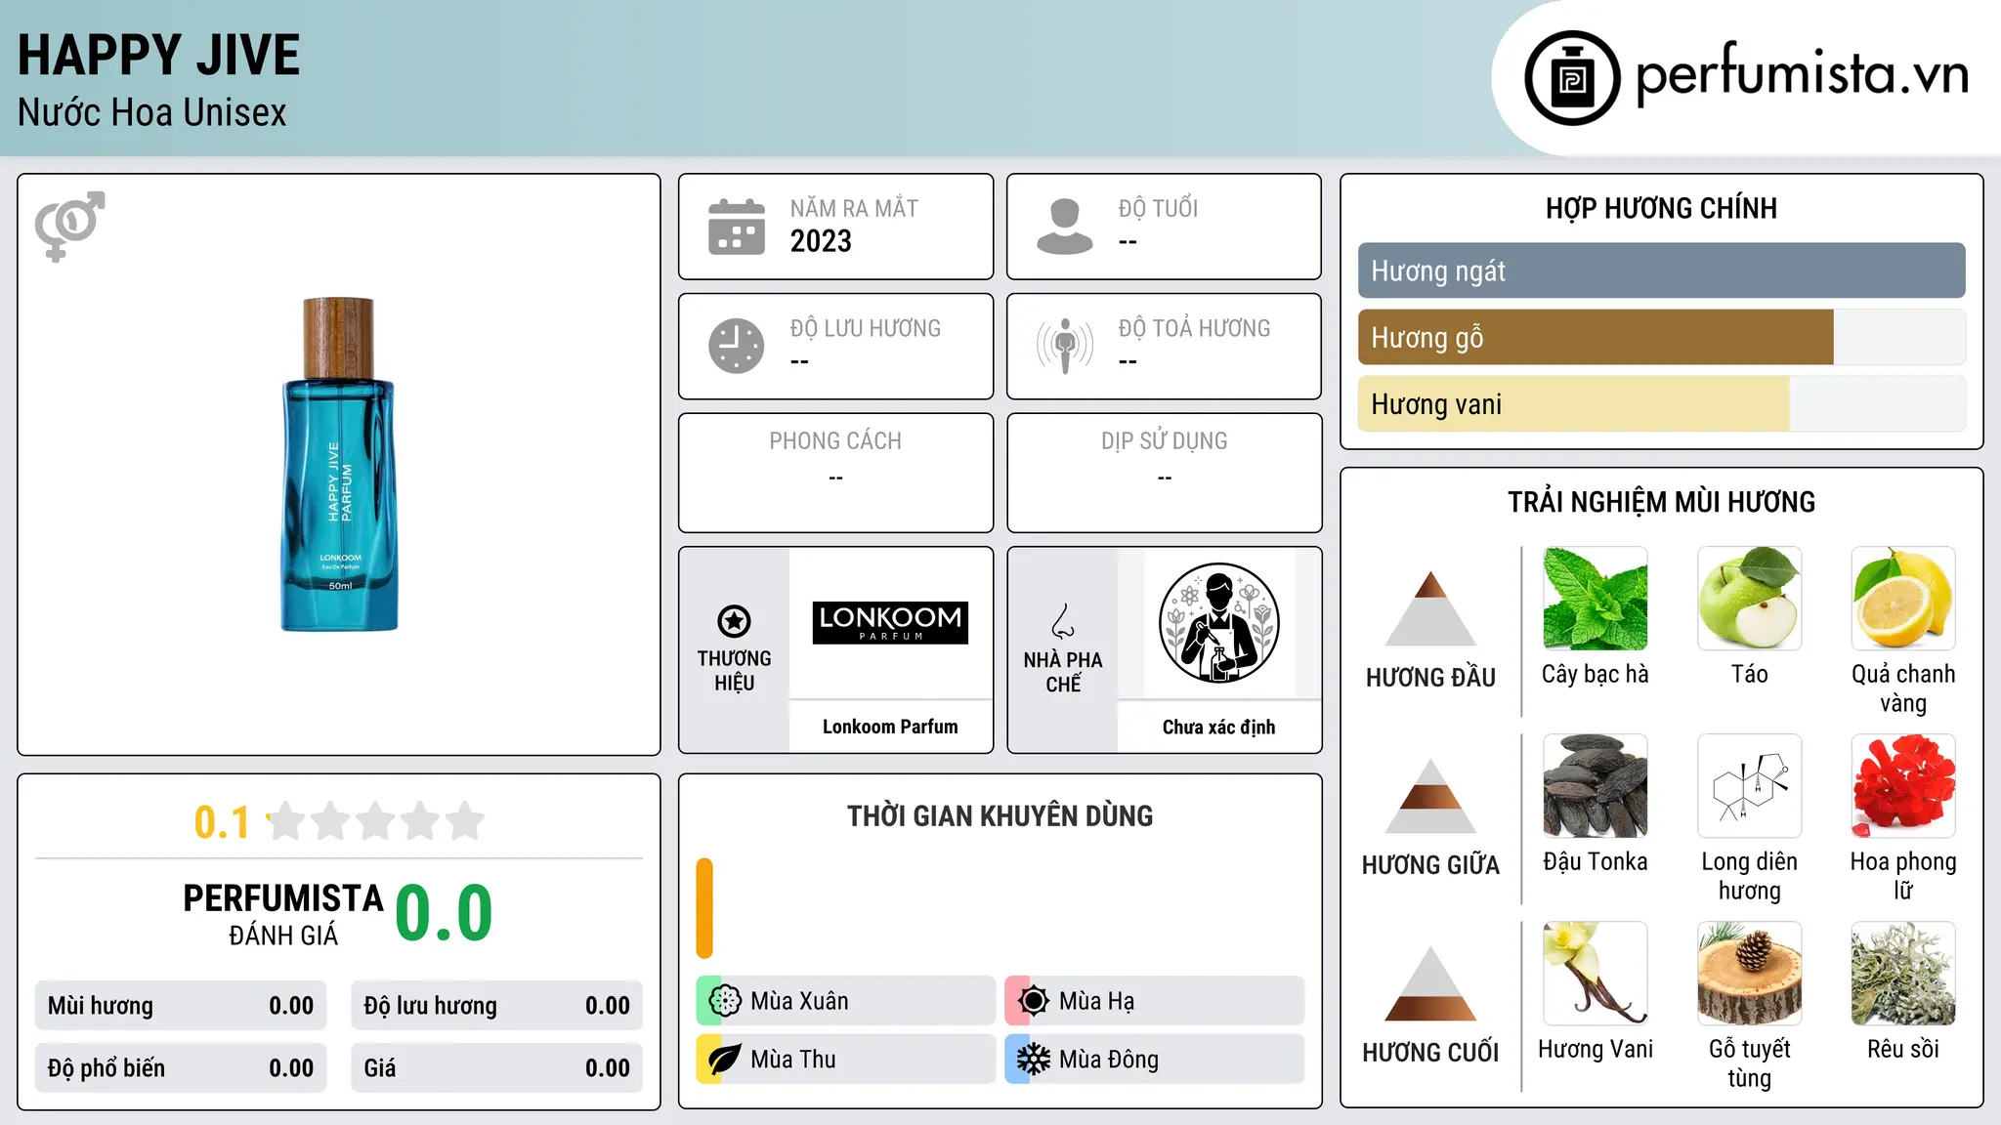Select the Mùa Hạ season row
Image resolution: width=2001 pixels, height=1125 pixels.
click(x=1155, y=1001)
